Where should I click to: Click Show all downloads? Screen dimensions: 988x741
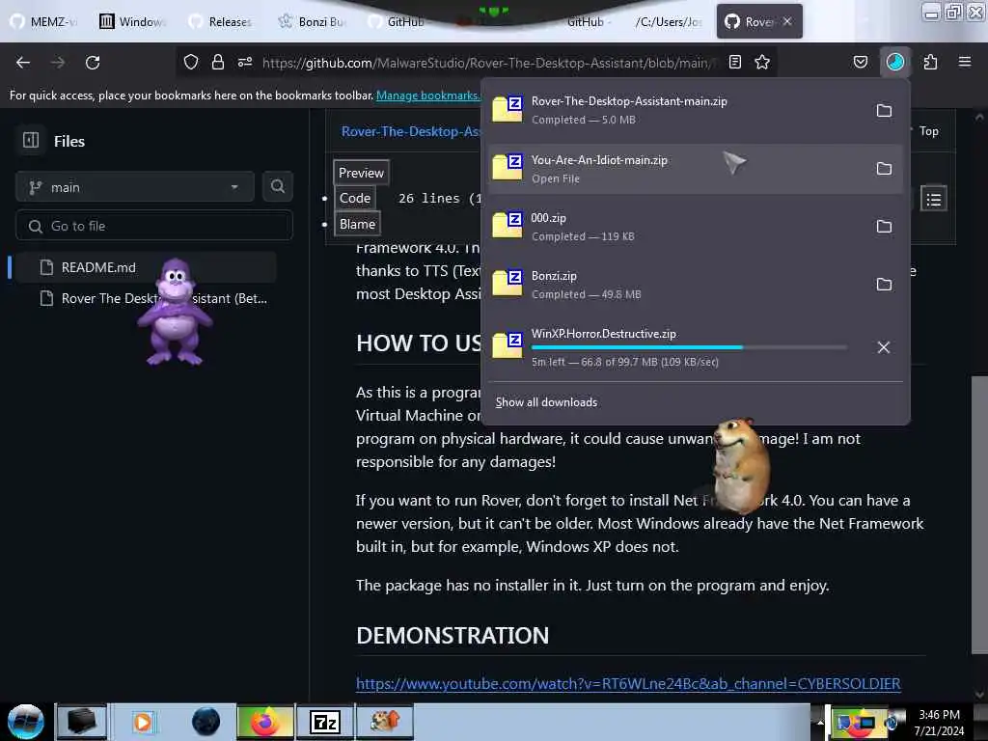coord(546,402)
